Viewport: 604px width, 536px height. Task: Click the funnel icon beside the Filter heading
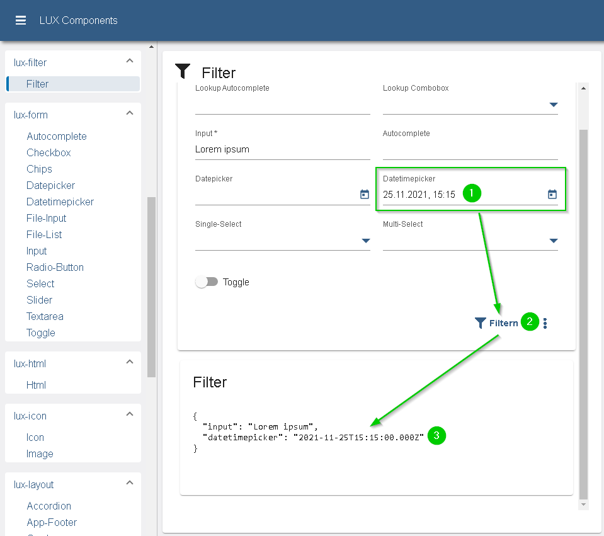(x=183, y=71)
